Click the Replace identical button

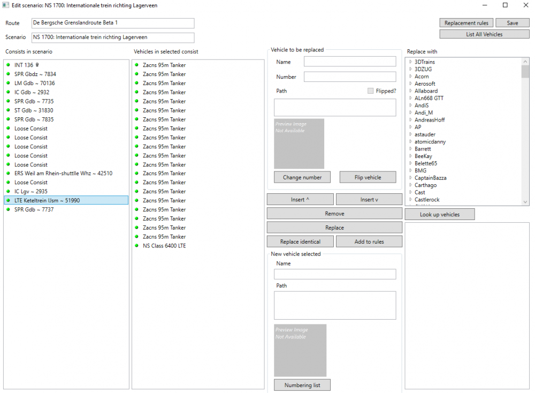(x=300, y=241)
